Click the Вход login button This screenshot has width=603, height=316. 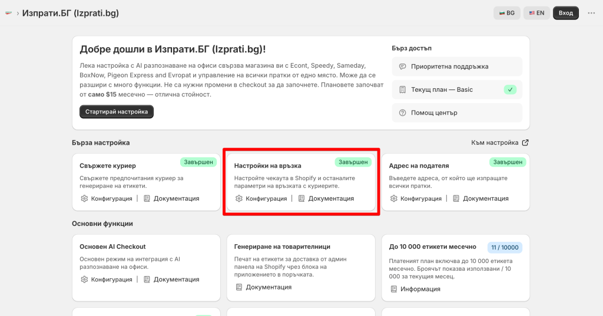tap(566, 13)
